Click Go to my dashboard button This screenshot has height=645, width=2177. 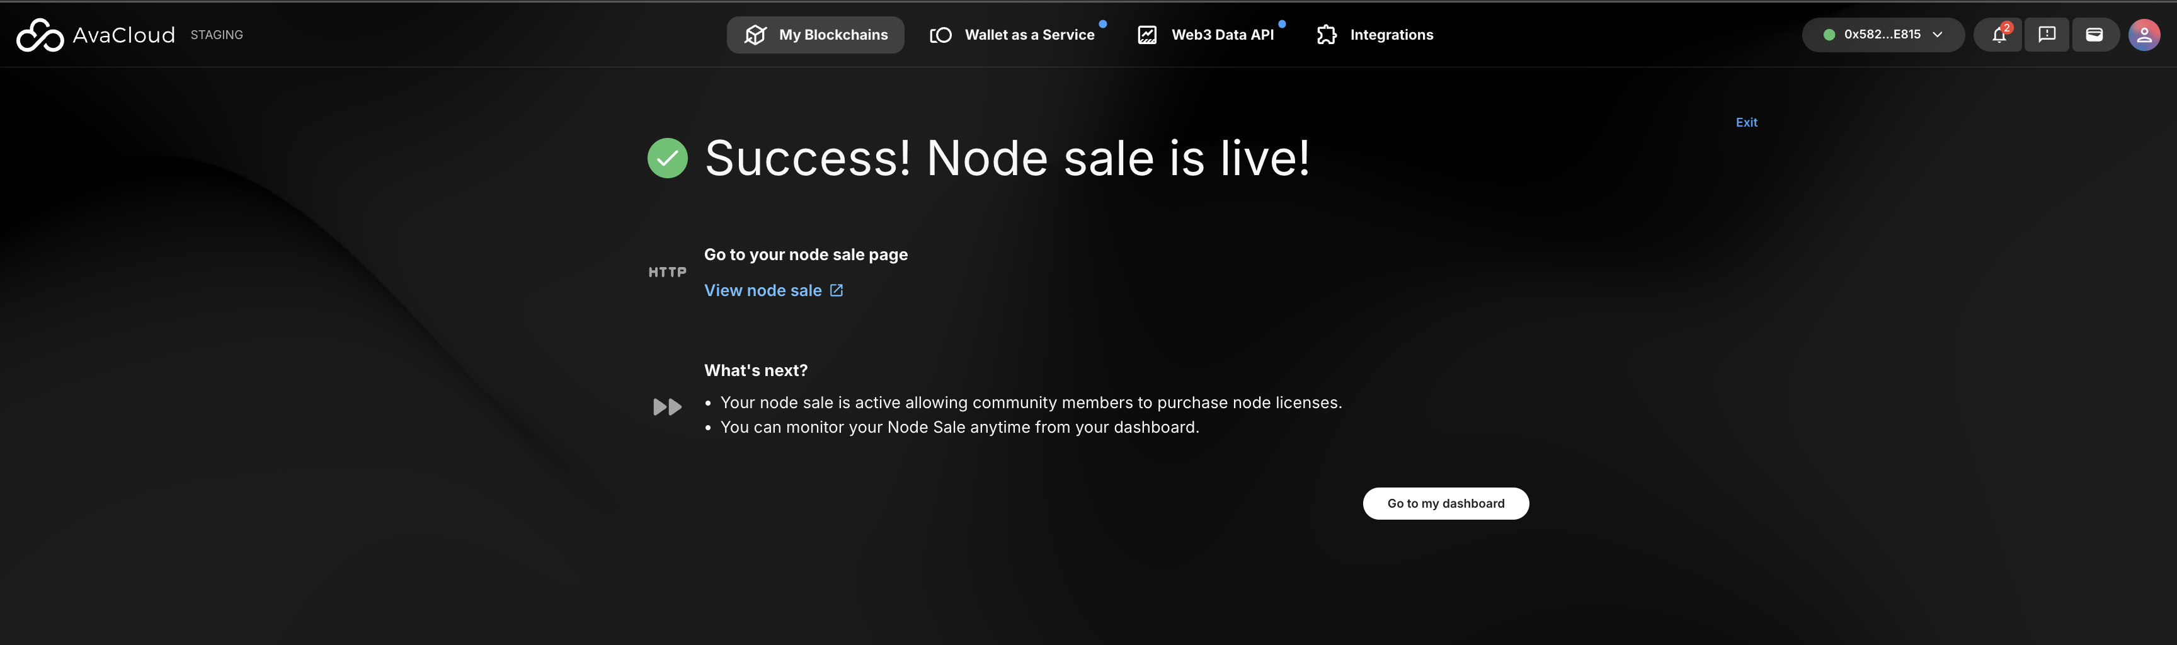point(1445,503)
